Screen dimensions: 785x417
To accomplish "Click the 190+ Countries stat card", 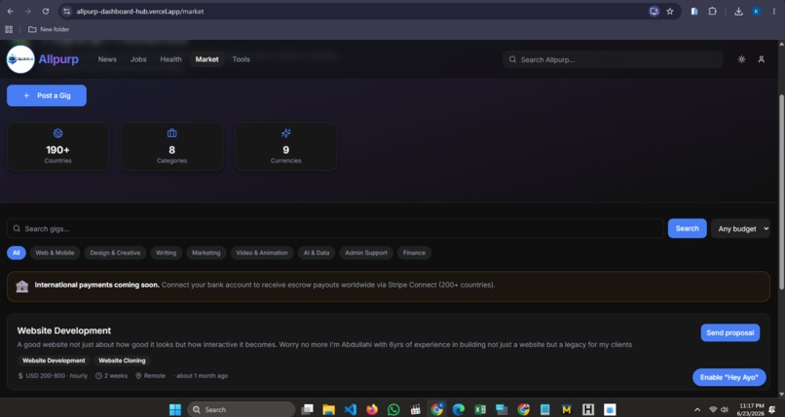I will click(58, 147).
